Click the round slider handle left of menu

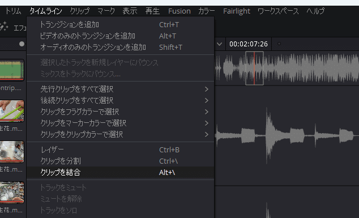[x=22, y=44]
